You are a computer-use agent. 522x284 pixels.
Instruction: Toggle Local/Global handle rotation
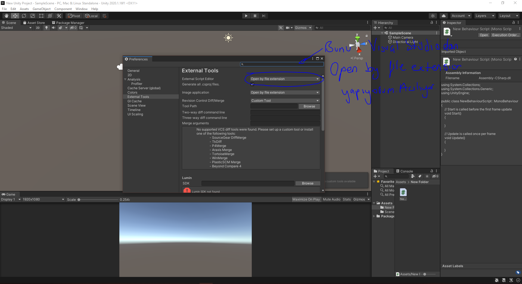[x=91, y=16]
